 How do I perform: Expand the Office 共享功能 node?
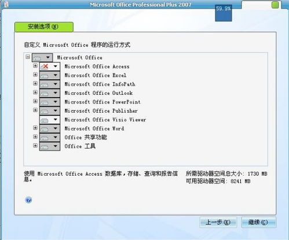click(35, 136)
